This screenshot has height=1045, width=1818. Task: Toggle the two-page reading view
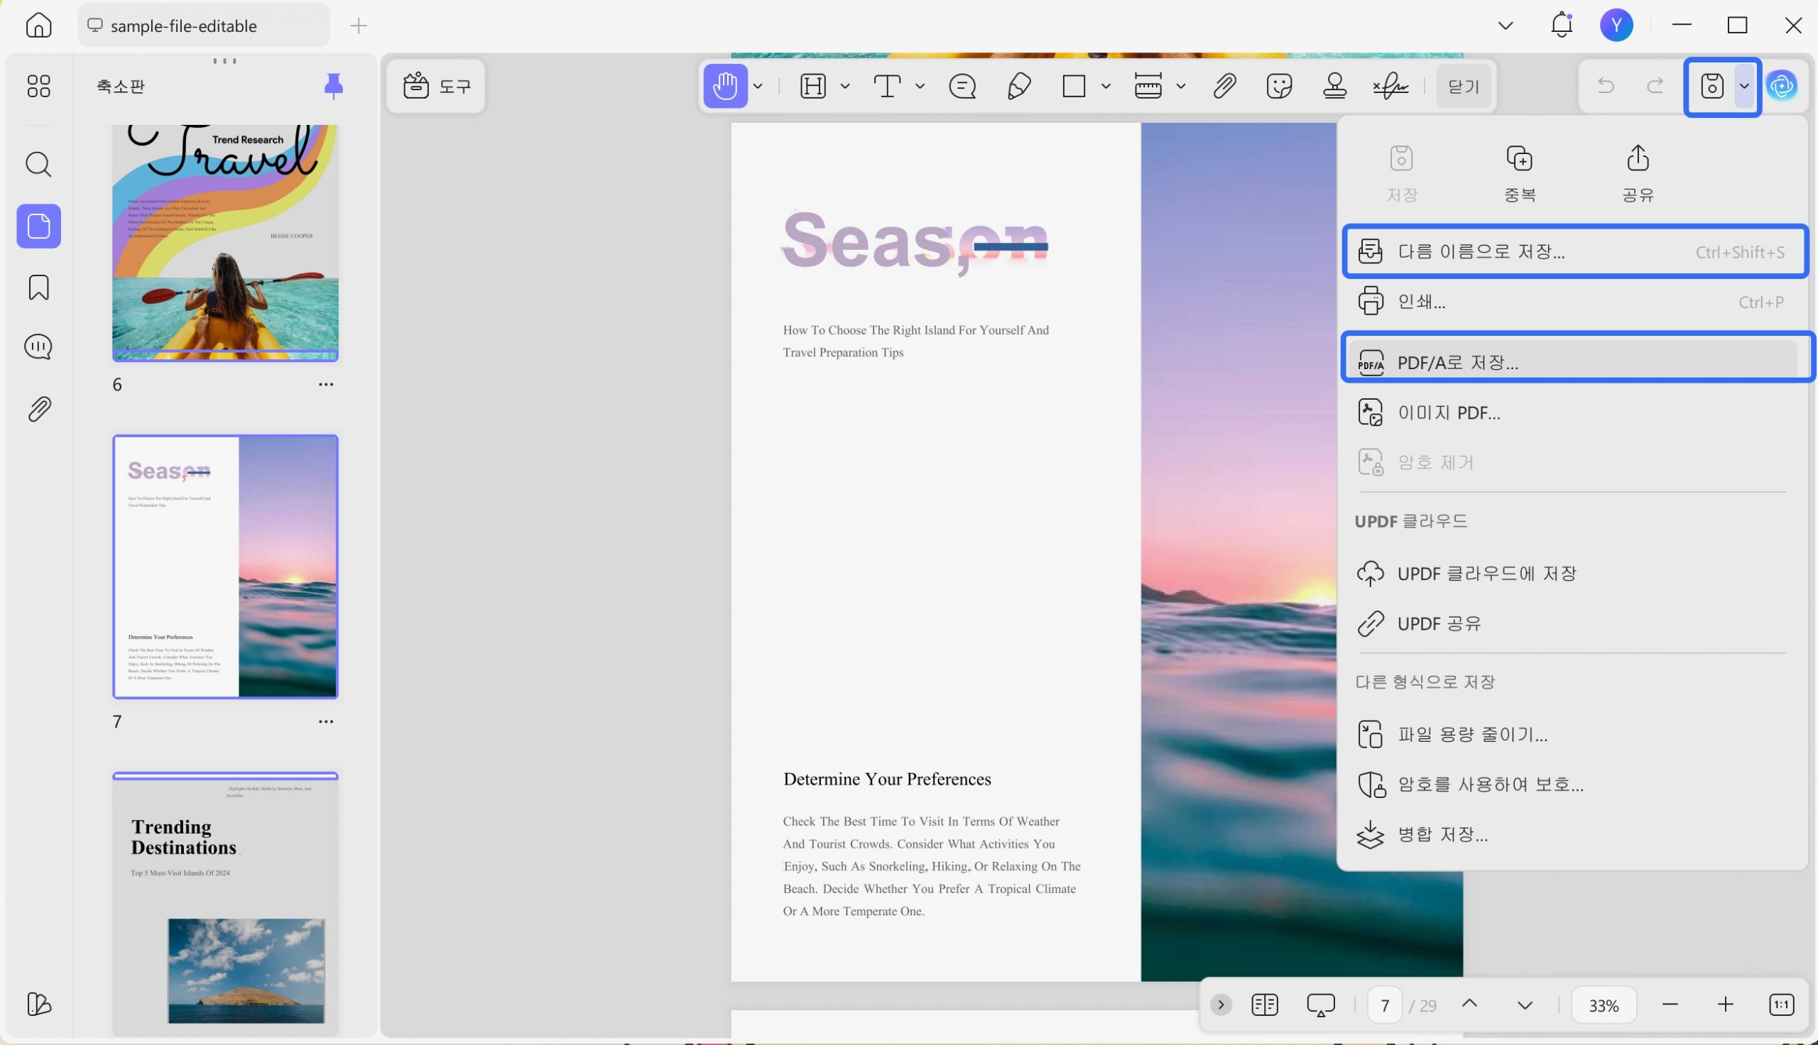pyautogui.click(x=1264, y=1005)
